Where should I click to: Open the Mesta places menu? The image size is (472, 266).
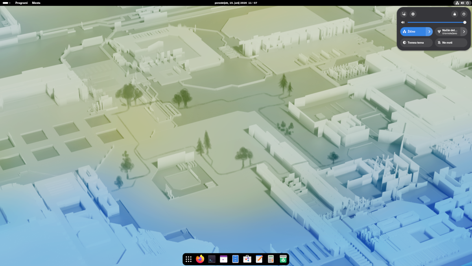point(36,3)
